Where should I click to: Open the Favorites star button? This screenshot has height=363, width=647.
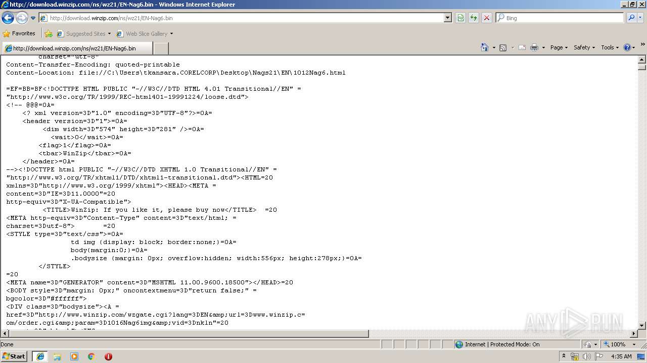[x=19, y=34]
